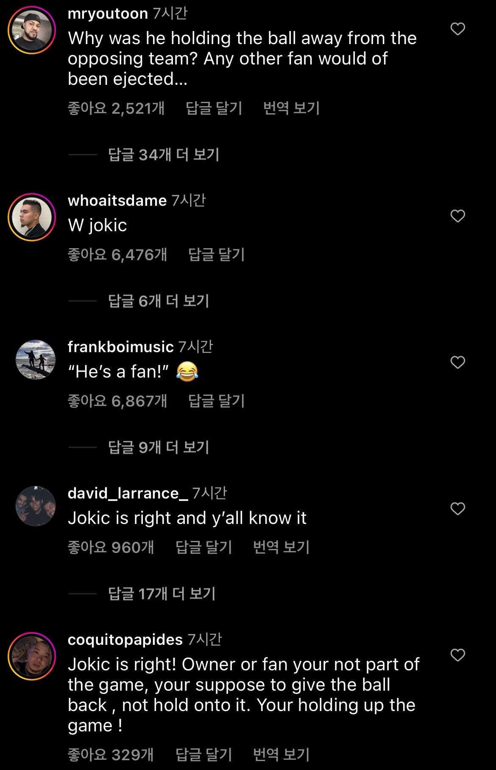496x770 pixels.
Task: Open the coquitopapides username link
Action: [x=125, y=639]
